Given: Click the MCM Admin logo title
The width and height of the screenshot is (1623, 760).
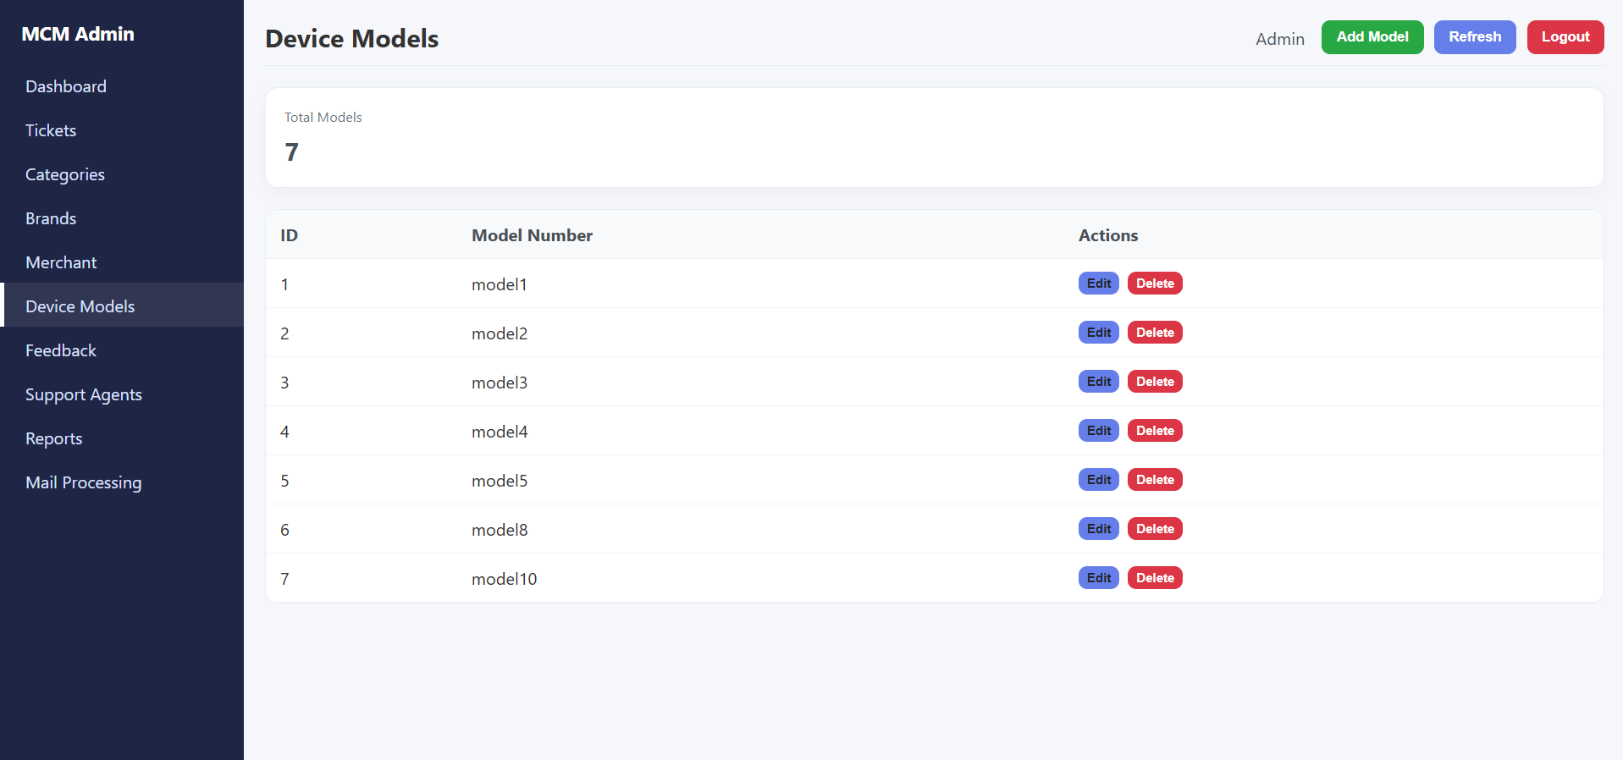Looking at the screenshot, I should 78,34.
